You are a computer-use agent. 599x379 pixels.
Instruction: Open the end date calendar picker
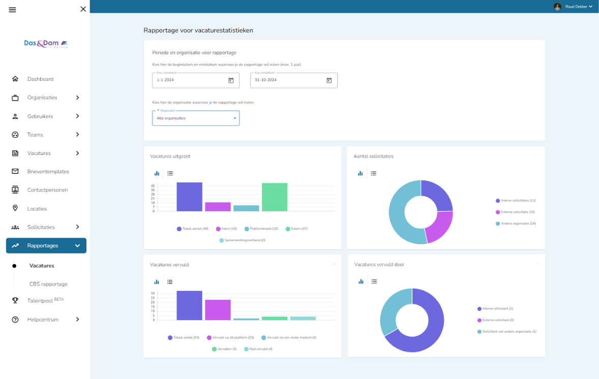[x=329, y=80]
